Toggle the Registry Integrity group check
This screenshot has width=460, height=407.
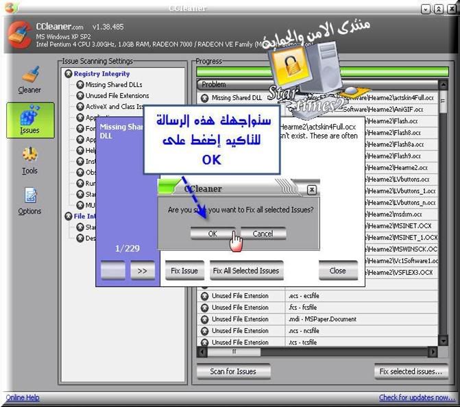click(x=69, y=73)
